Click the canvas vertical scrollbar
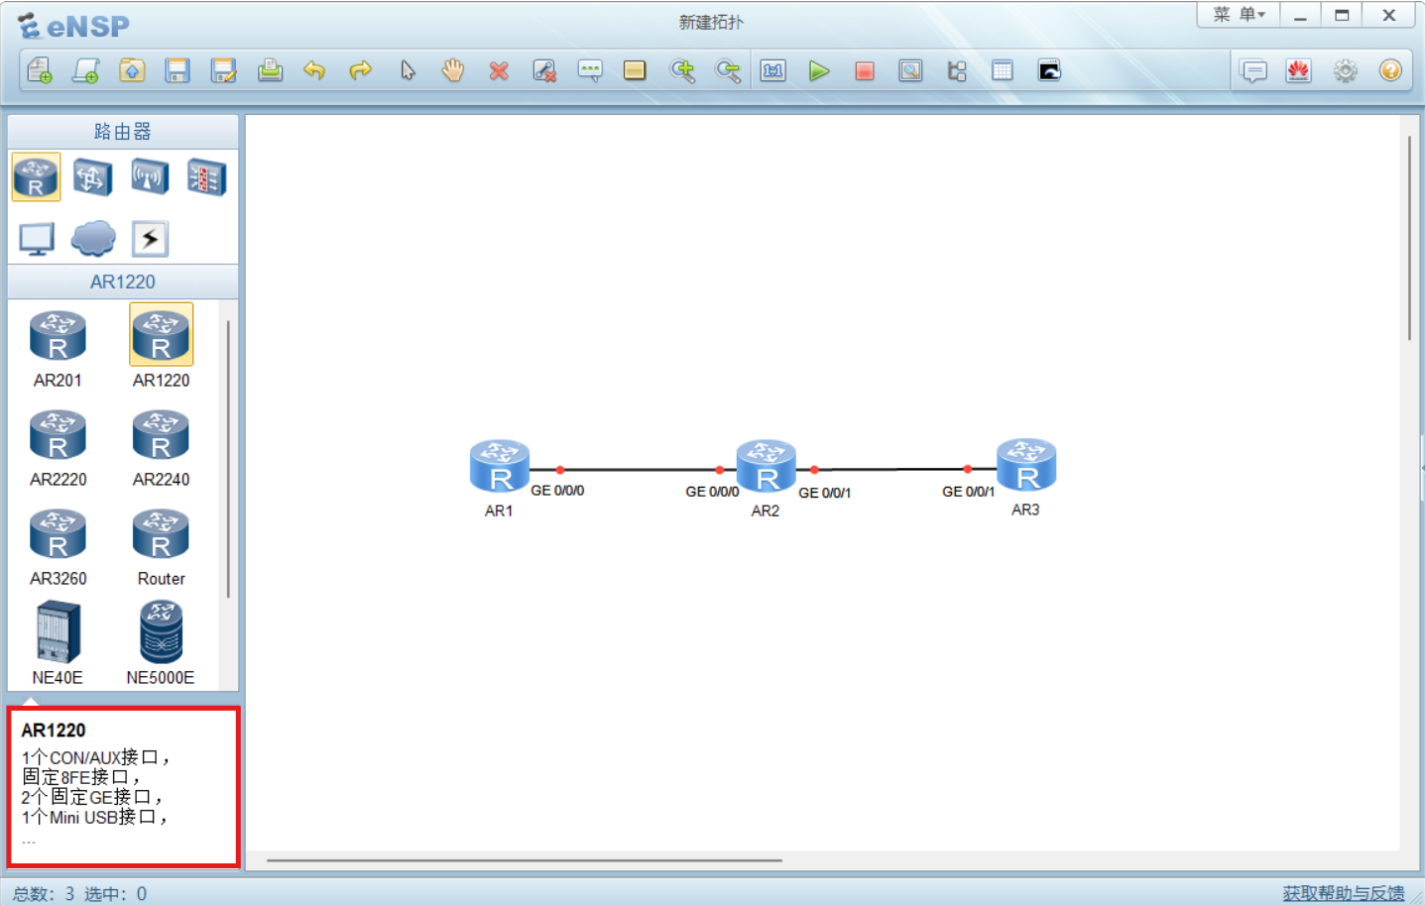 (1409, 238)
